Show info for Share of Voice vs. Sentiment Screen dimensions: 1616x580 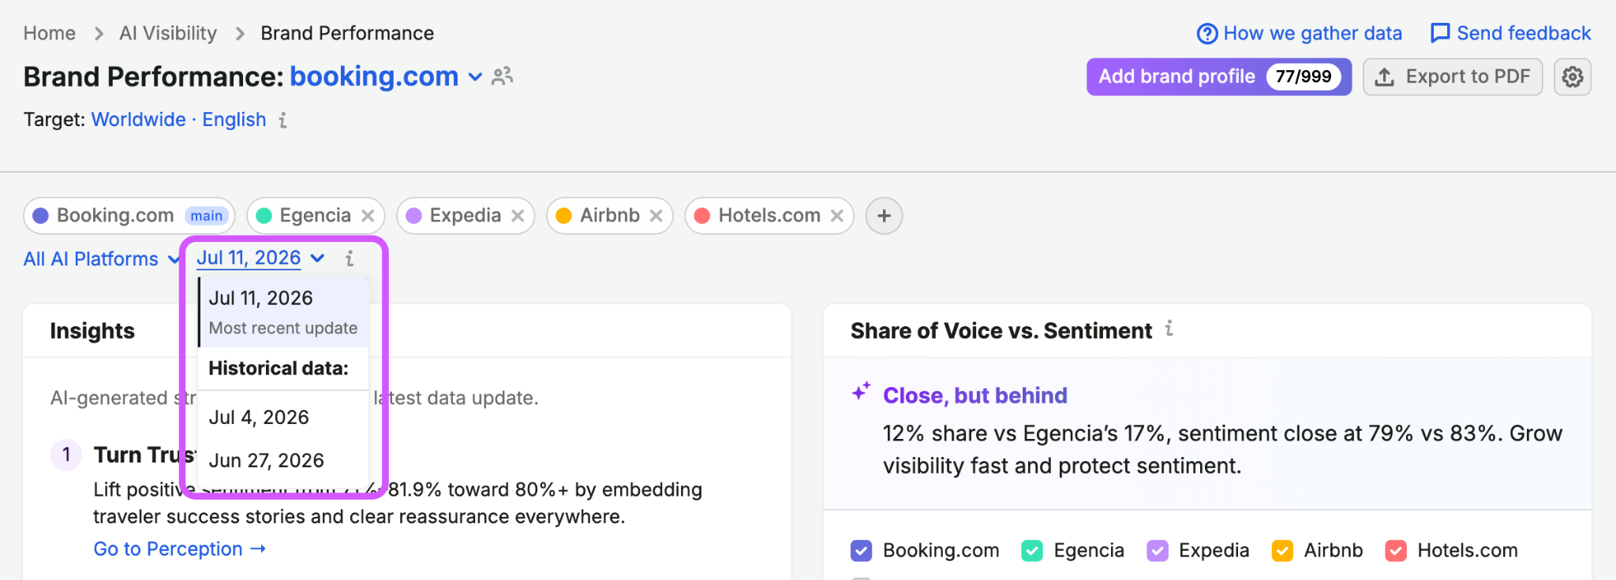click(1169, 329)
